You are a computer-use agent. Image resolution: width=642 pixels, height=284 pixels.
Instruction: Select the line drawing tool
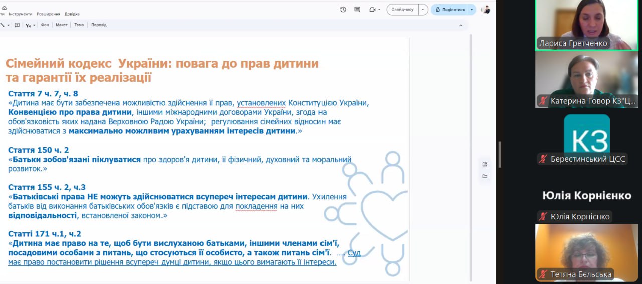(x=3, y=25)
